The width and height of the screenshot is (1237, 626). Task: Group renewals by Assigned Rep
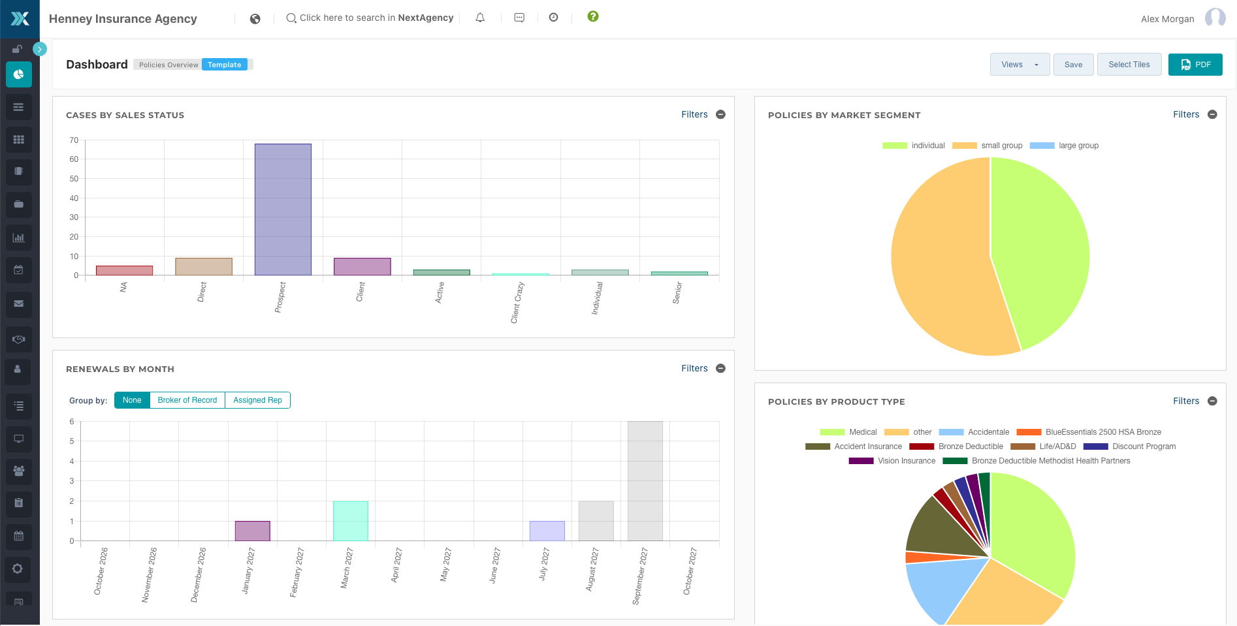point(258,400)
